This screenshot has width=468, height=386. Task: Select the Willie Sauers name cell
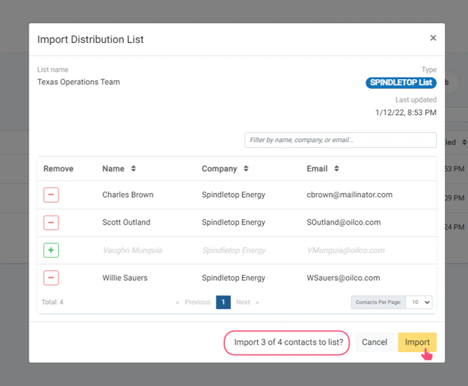click(125, 278)
